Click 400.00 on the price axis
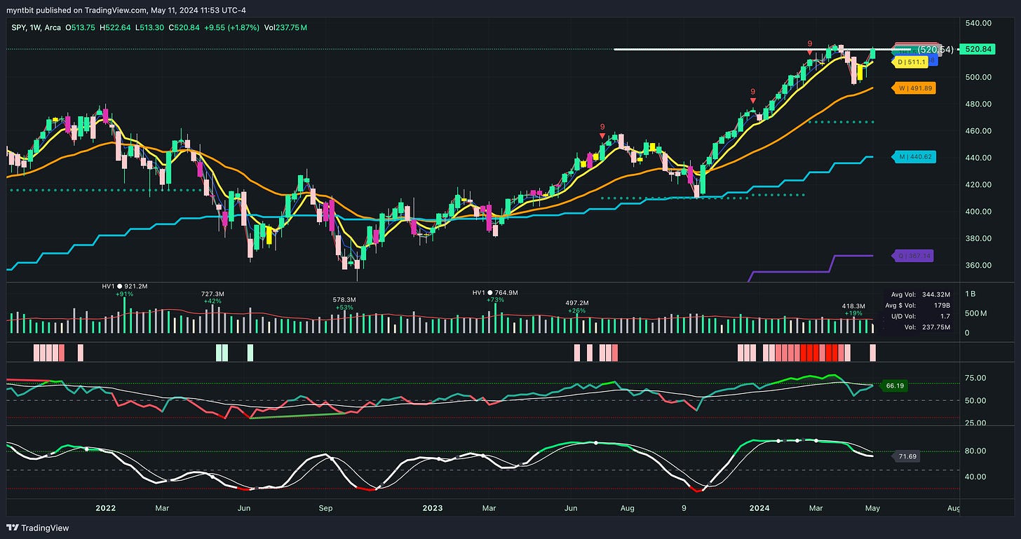Viewport: 1021px width, 539px height. (x=977, y=212)
